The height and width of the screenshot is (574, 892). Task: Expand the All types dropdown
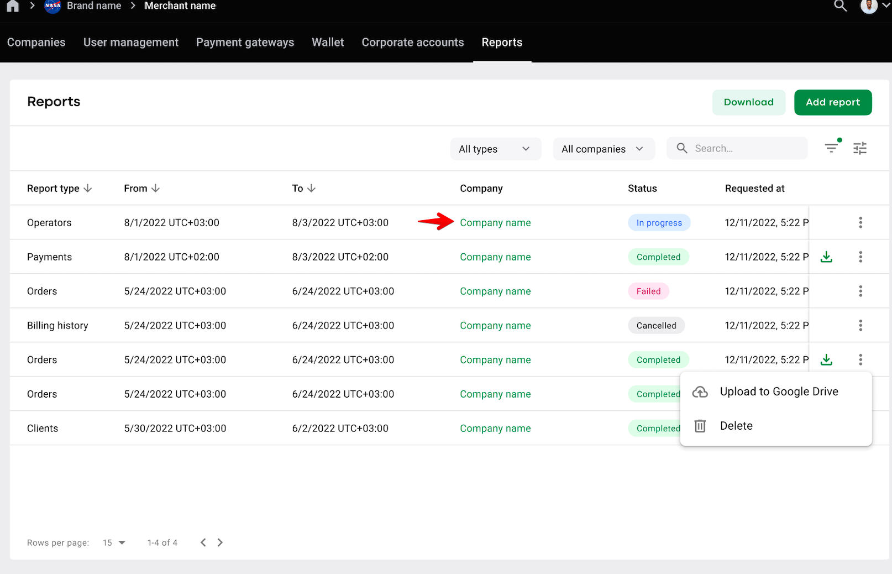(495, 149)
